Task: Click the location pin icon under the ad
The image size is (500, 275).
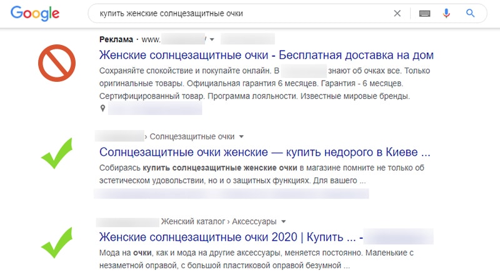Action: point(102,108)
